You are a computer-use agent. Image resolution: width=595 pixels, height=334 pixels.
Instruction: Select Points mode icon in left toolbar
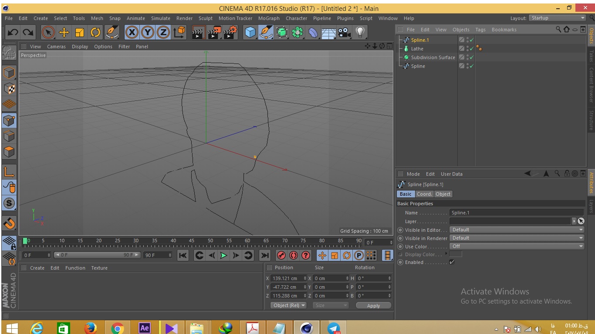(x=9, y=120)
